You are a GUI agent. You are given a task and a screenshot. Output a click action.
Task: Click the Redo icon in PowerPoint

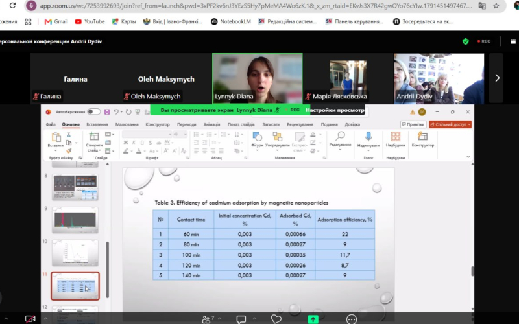tap(128, 112)
